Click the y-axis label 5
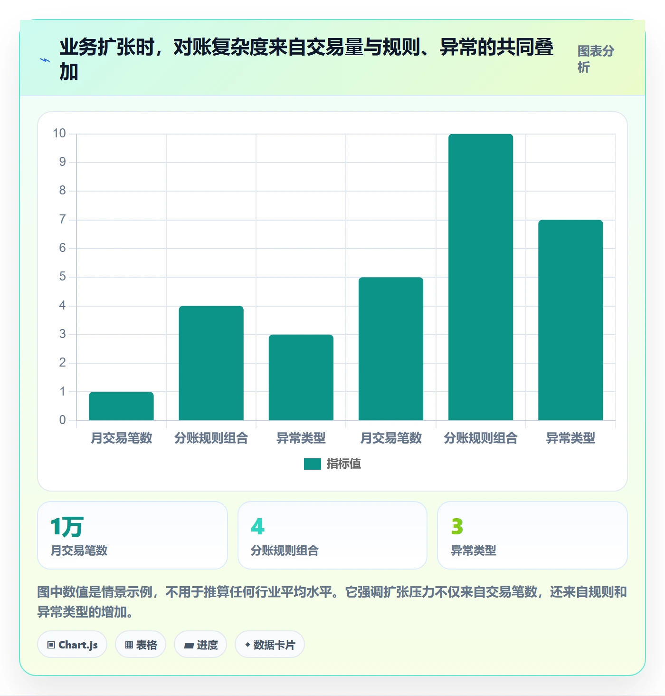Viewport: 665px width, 696px height. (62, 277)
